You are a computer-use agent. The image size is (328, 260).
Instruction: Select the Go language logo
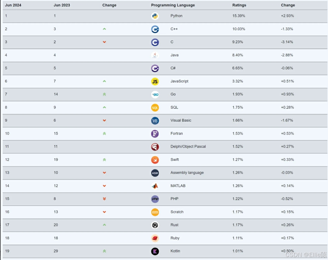[x=155, y=95]
